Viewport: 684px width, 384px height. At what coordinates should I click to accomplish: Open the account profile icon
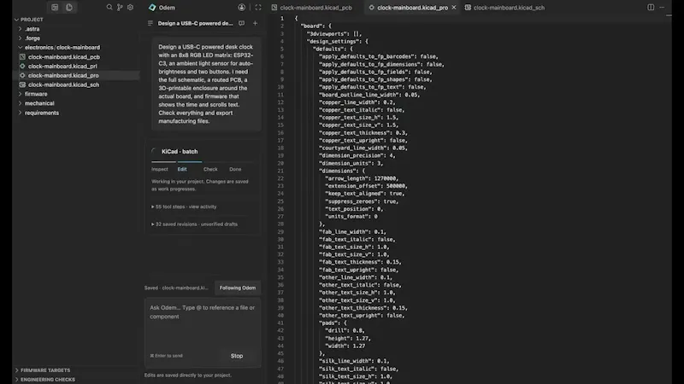242,8
